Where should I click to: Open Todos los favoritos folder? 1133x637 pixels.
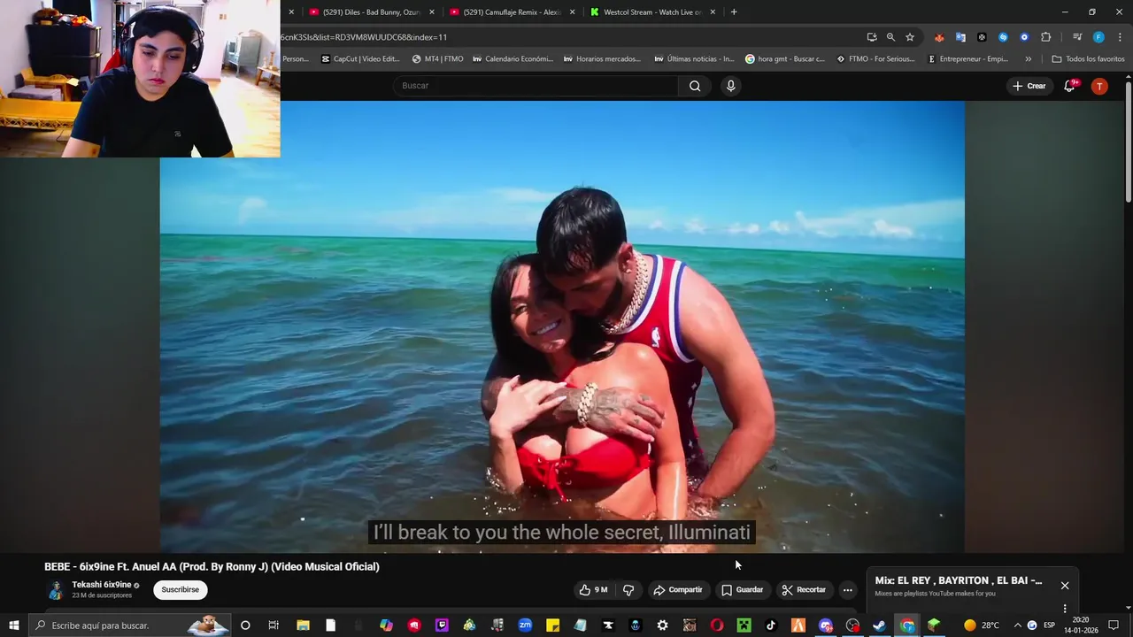[x=1088, y=59]
